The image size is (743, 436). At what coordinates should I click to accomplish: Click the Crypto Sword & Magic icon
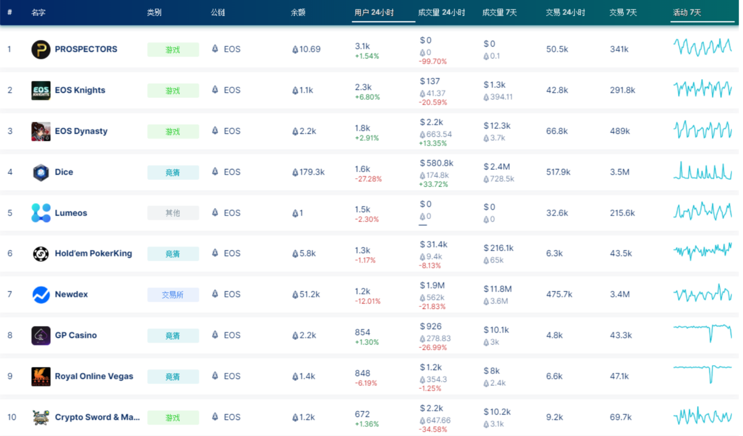click(x=41, y=417)
